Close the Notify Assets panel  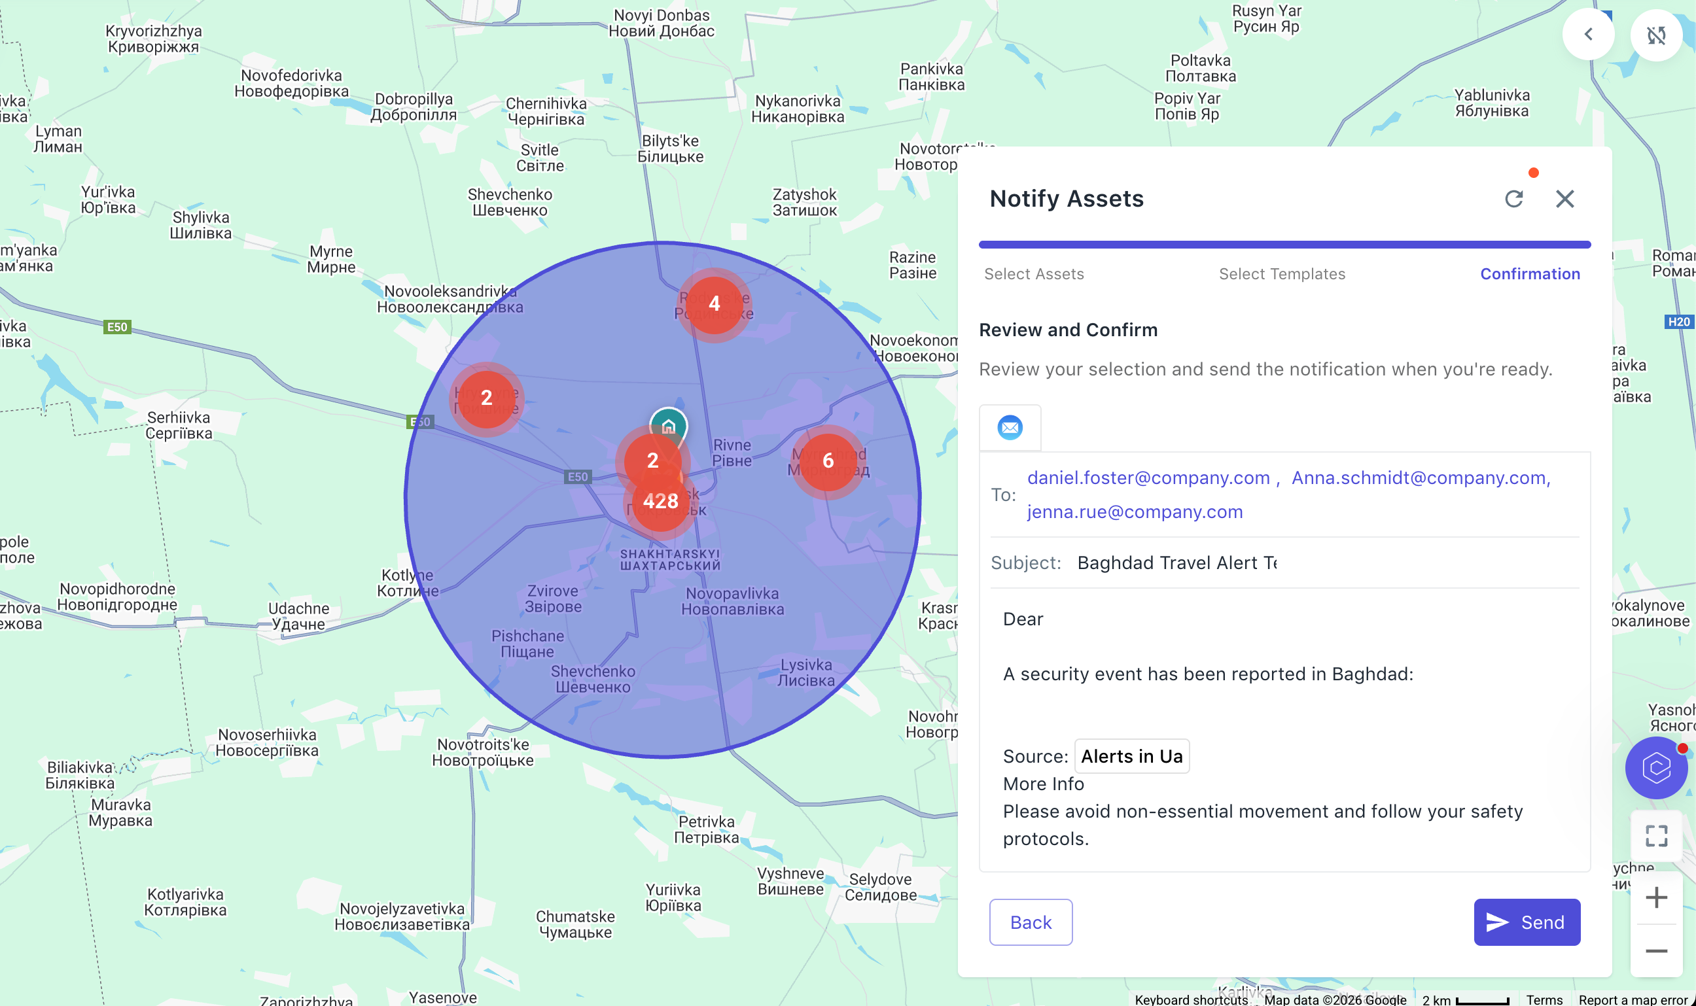(1564, 199)
